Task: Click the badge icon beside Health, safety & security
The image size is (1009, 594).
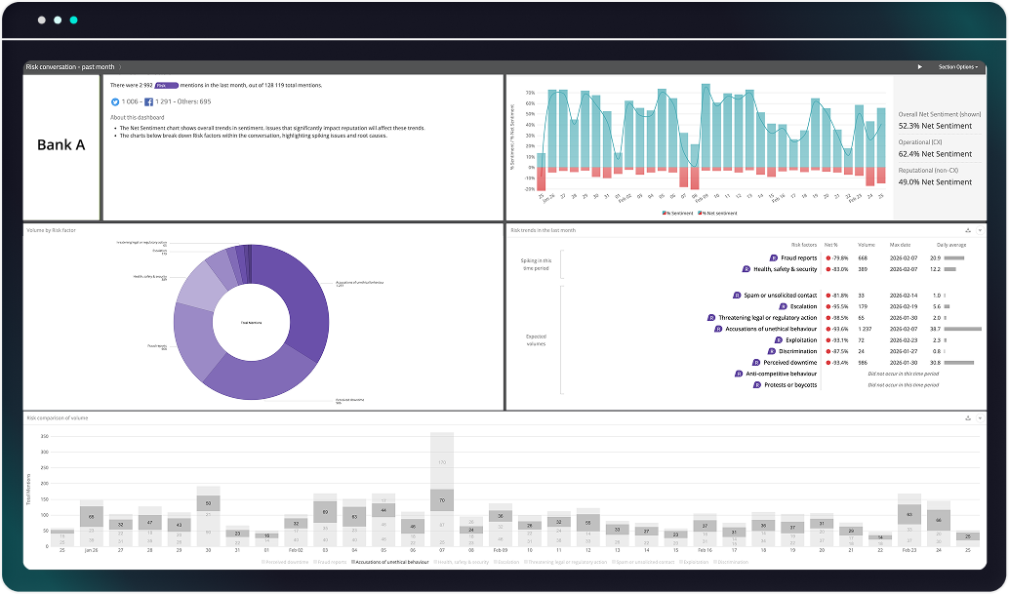Action: [746, 269]
